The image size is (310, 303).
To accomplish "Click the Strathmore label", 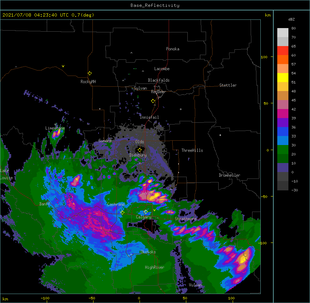I will (x=186, y=218).
